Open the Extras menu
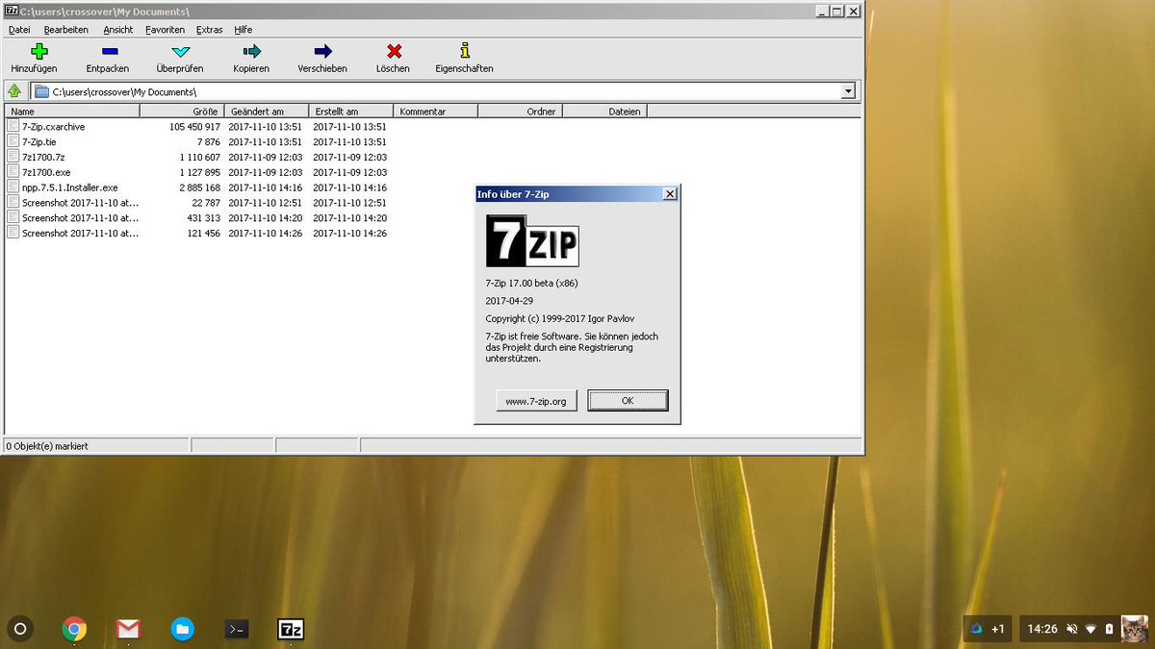Image resolution: width=1155 pixels, height=649 pixels. (x=209, y=30)
